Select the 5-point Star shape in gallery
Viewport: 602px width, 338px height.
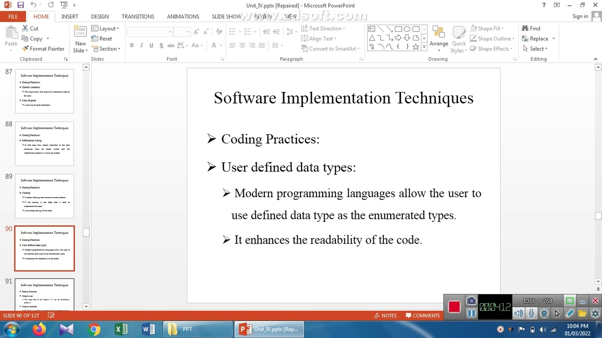click(x=416, y=46)
